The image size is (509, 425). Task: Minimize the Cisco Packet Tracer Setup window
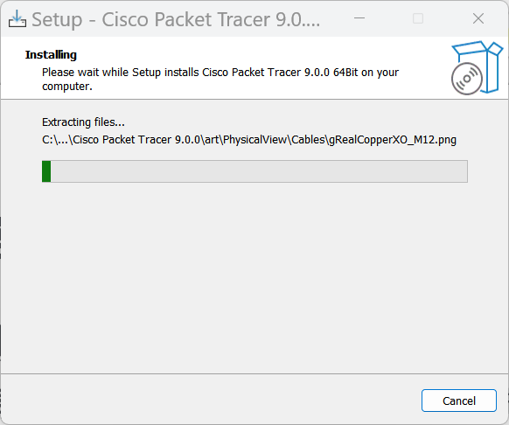(359, 18)
